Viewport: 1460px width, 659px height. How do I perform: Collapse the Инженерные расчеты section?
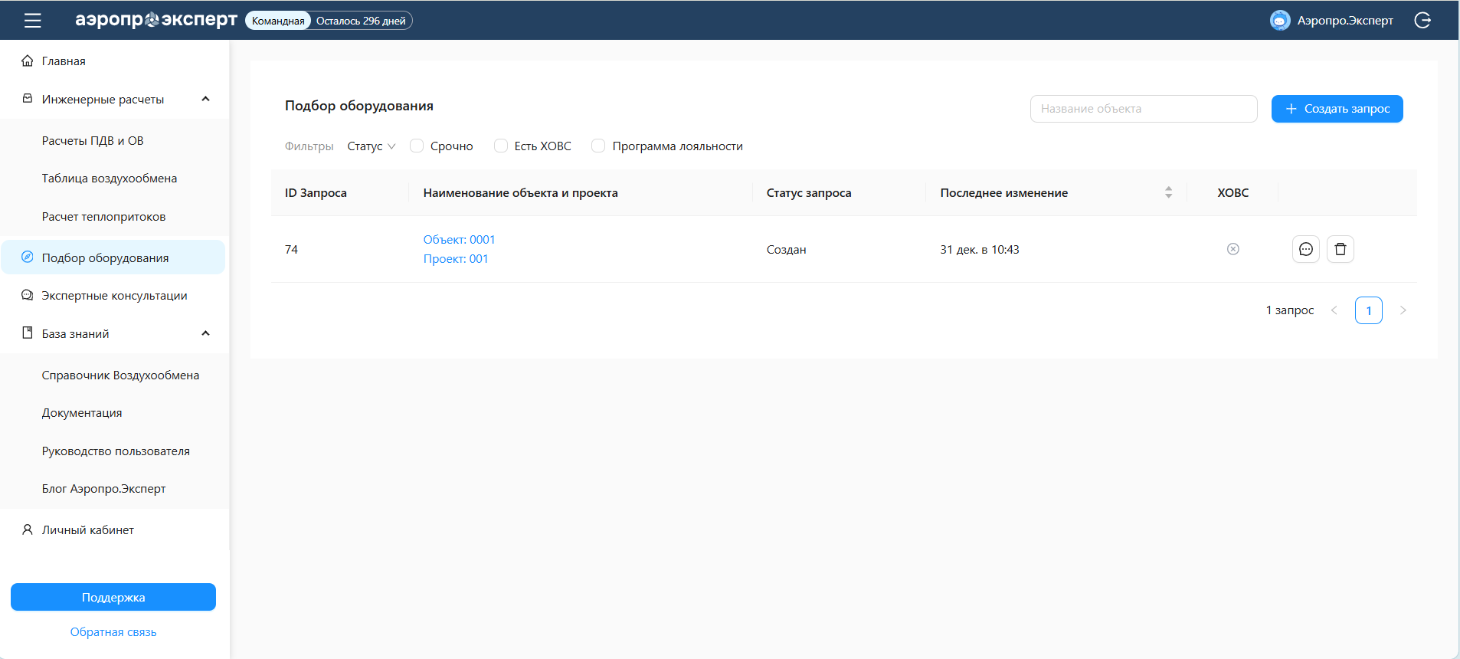pos(205,99)
